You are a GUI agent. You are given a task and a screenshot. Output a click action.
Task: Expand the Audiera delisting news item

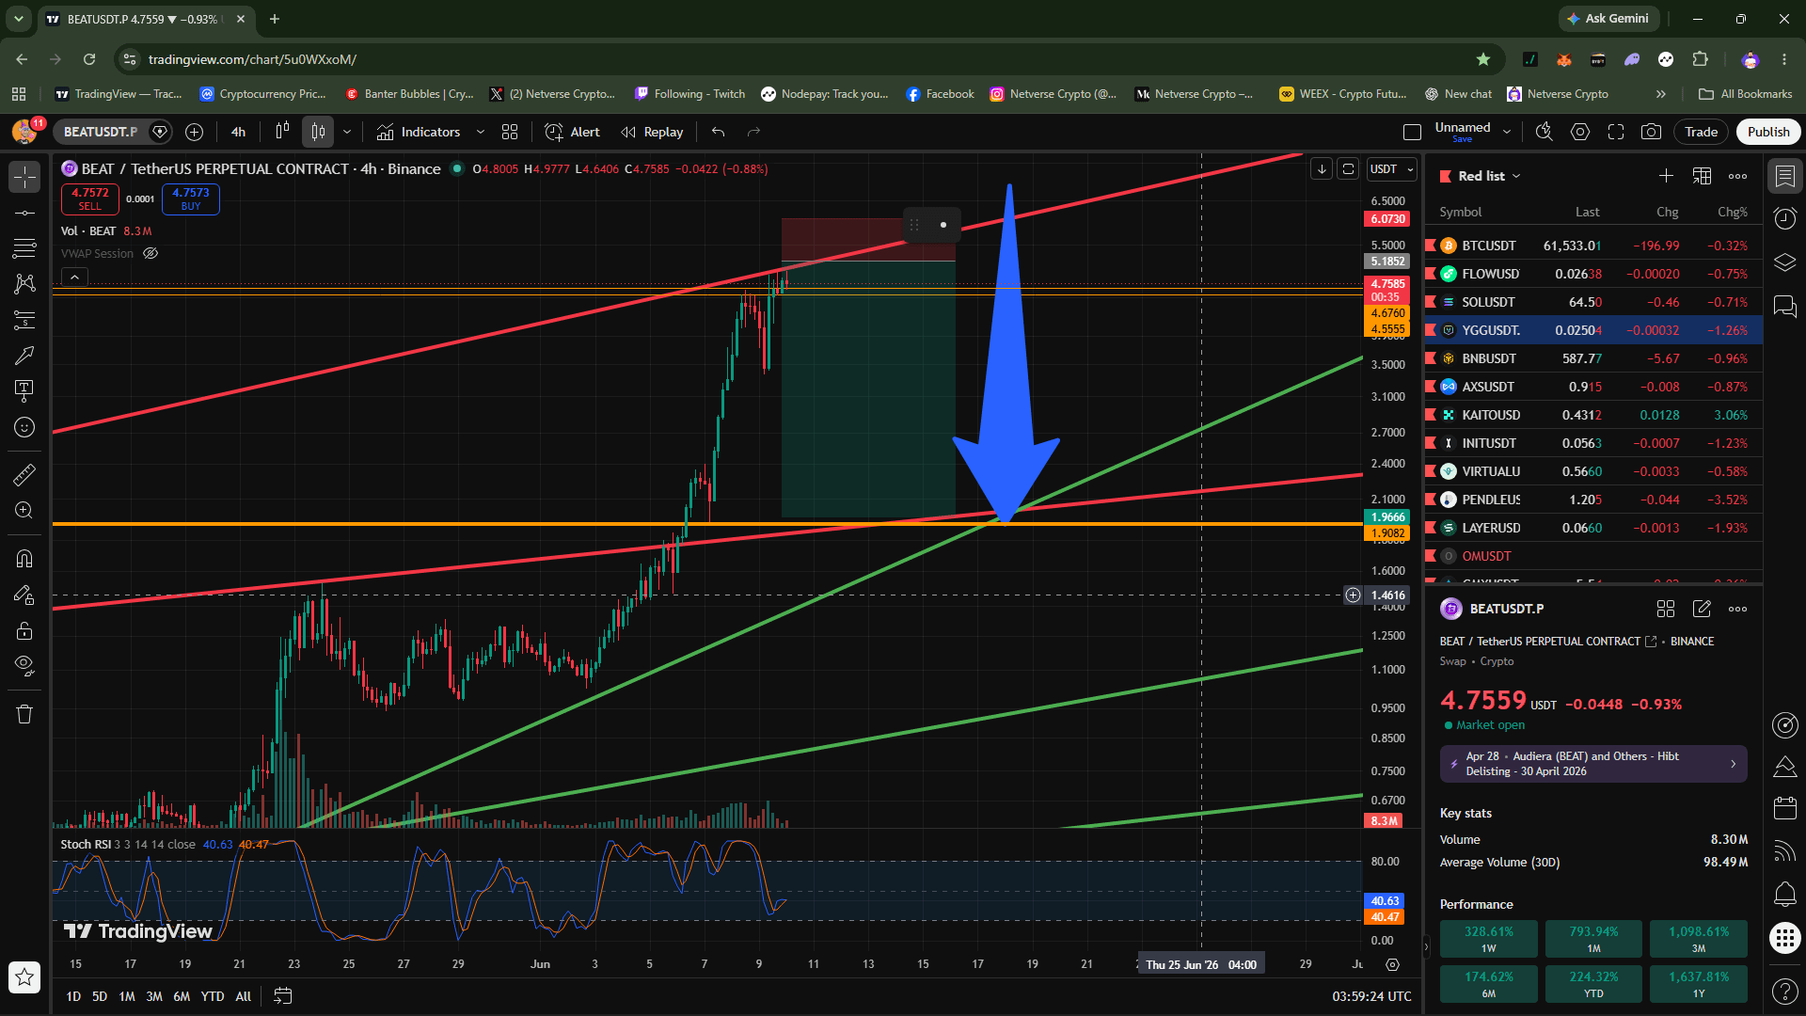1593,764
